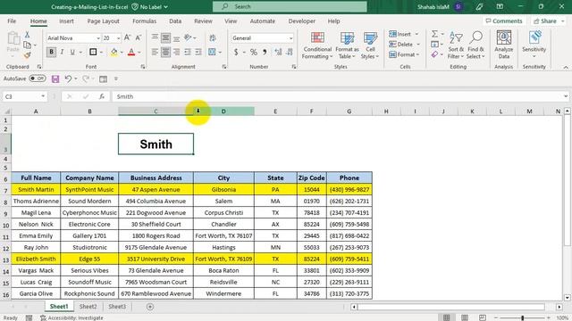This screenshot has height=321, width=572.
Task: Collapse the ribbon with the chevron
Action: pyautogui.click(x=566, y=68)
